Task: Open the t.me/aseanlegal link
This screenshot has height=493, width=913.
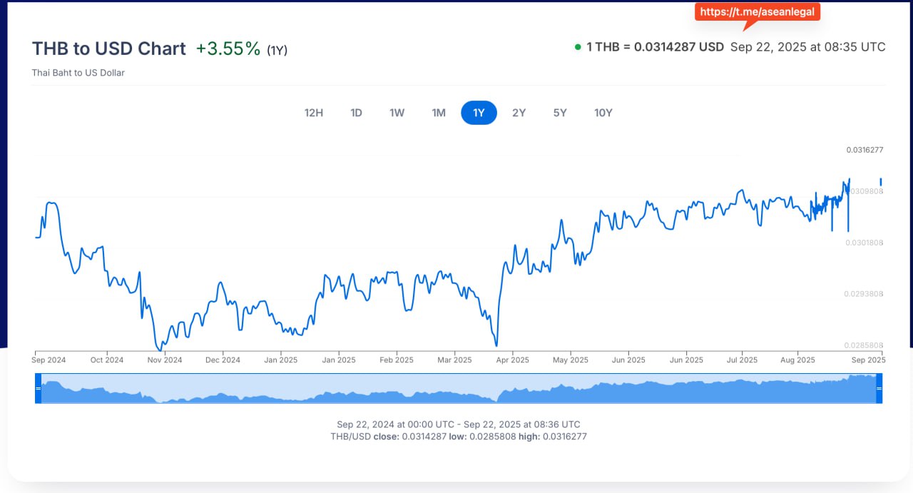Action: [x=757, y=12]
